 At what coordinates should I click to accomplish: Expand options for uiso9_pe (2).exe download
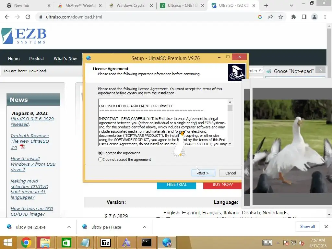[69, 227]
